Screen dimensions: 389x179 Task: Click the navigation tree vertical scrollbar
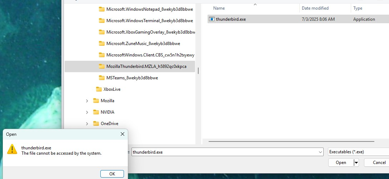click(x=198, y=71)
